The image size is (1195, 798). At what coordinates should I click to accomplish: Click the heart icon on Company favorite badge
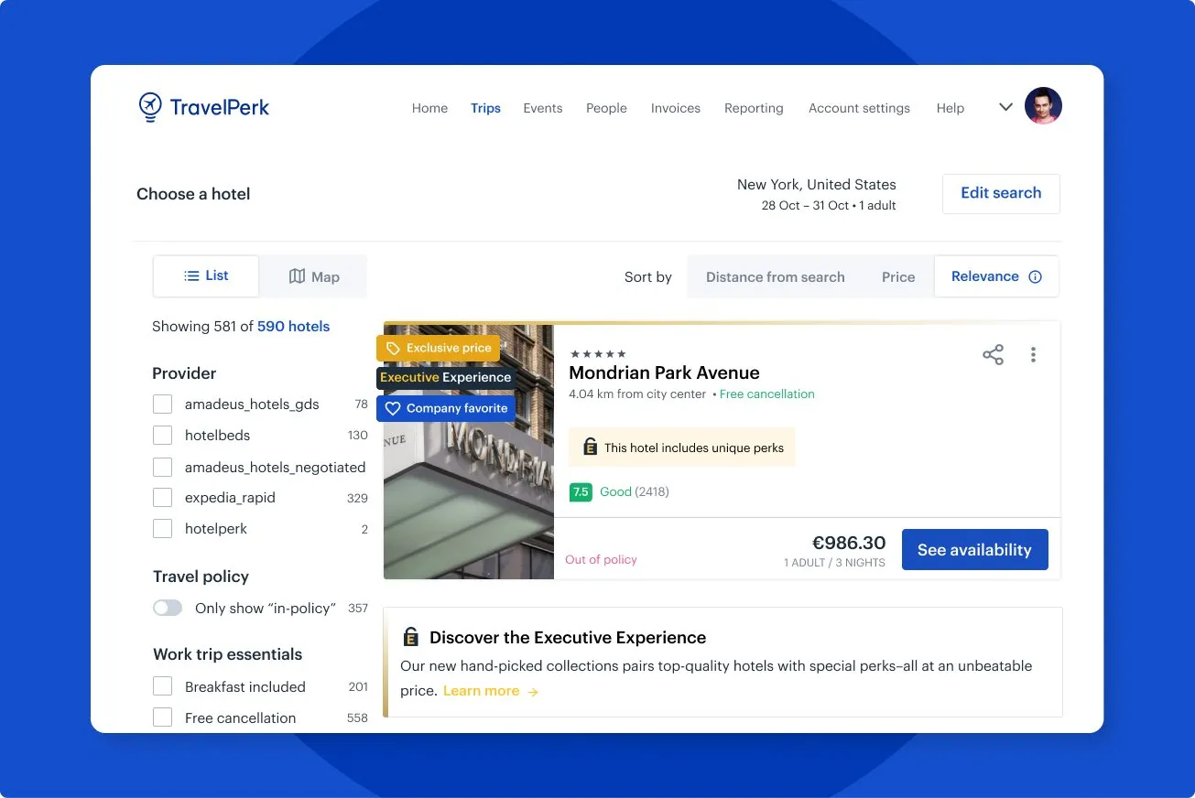tap(394, 408)
